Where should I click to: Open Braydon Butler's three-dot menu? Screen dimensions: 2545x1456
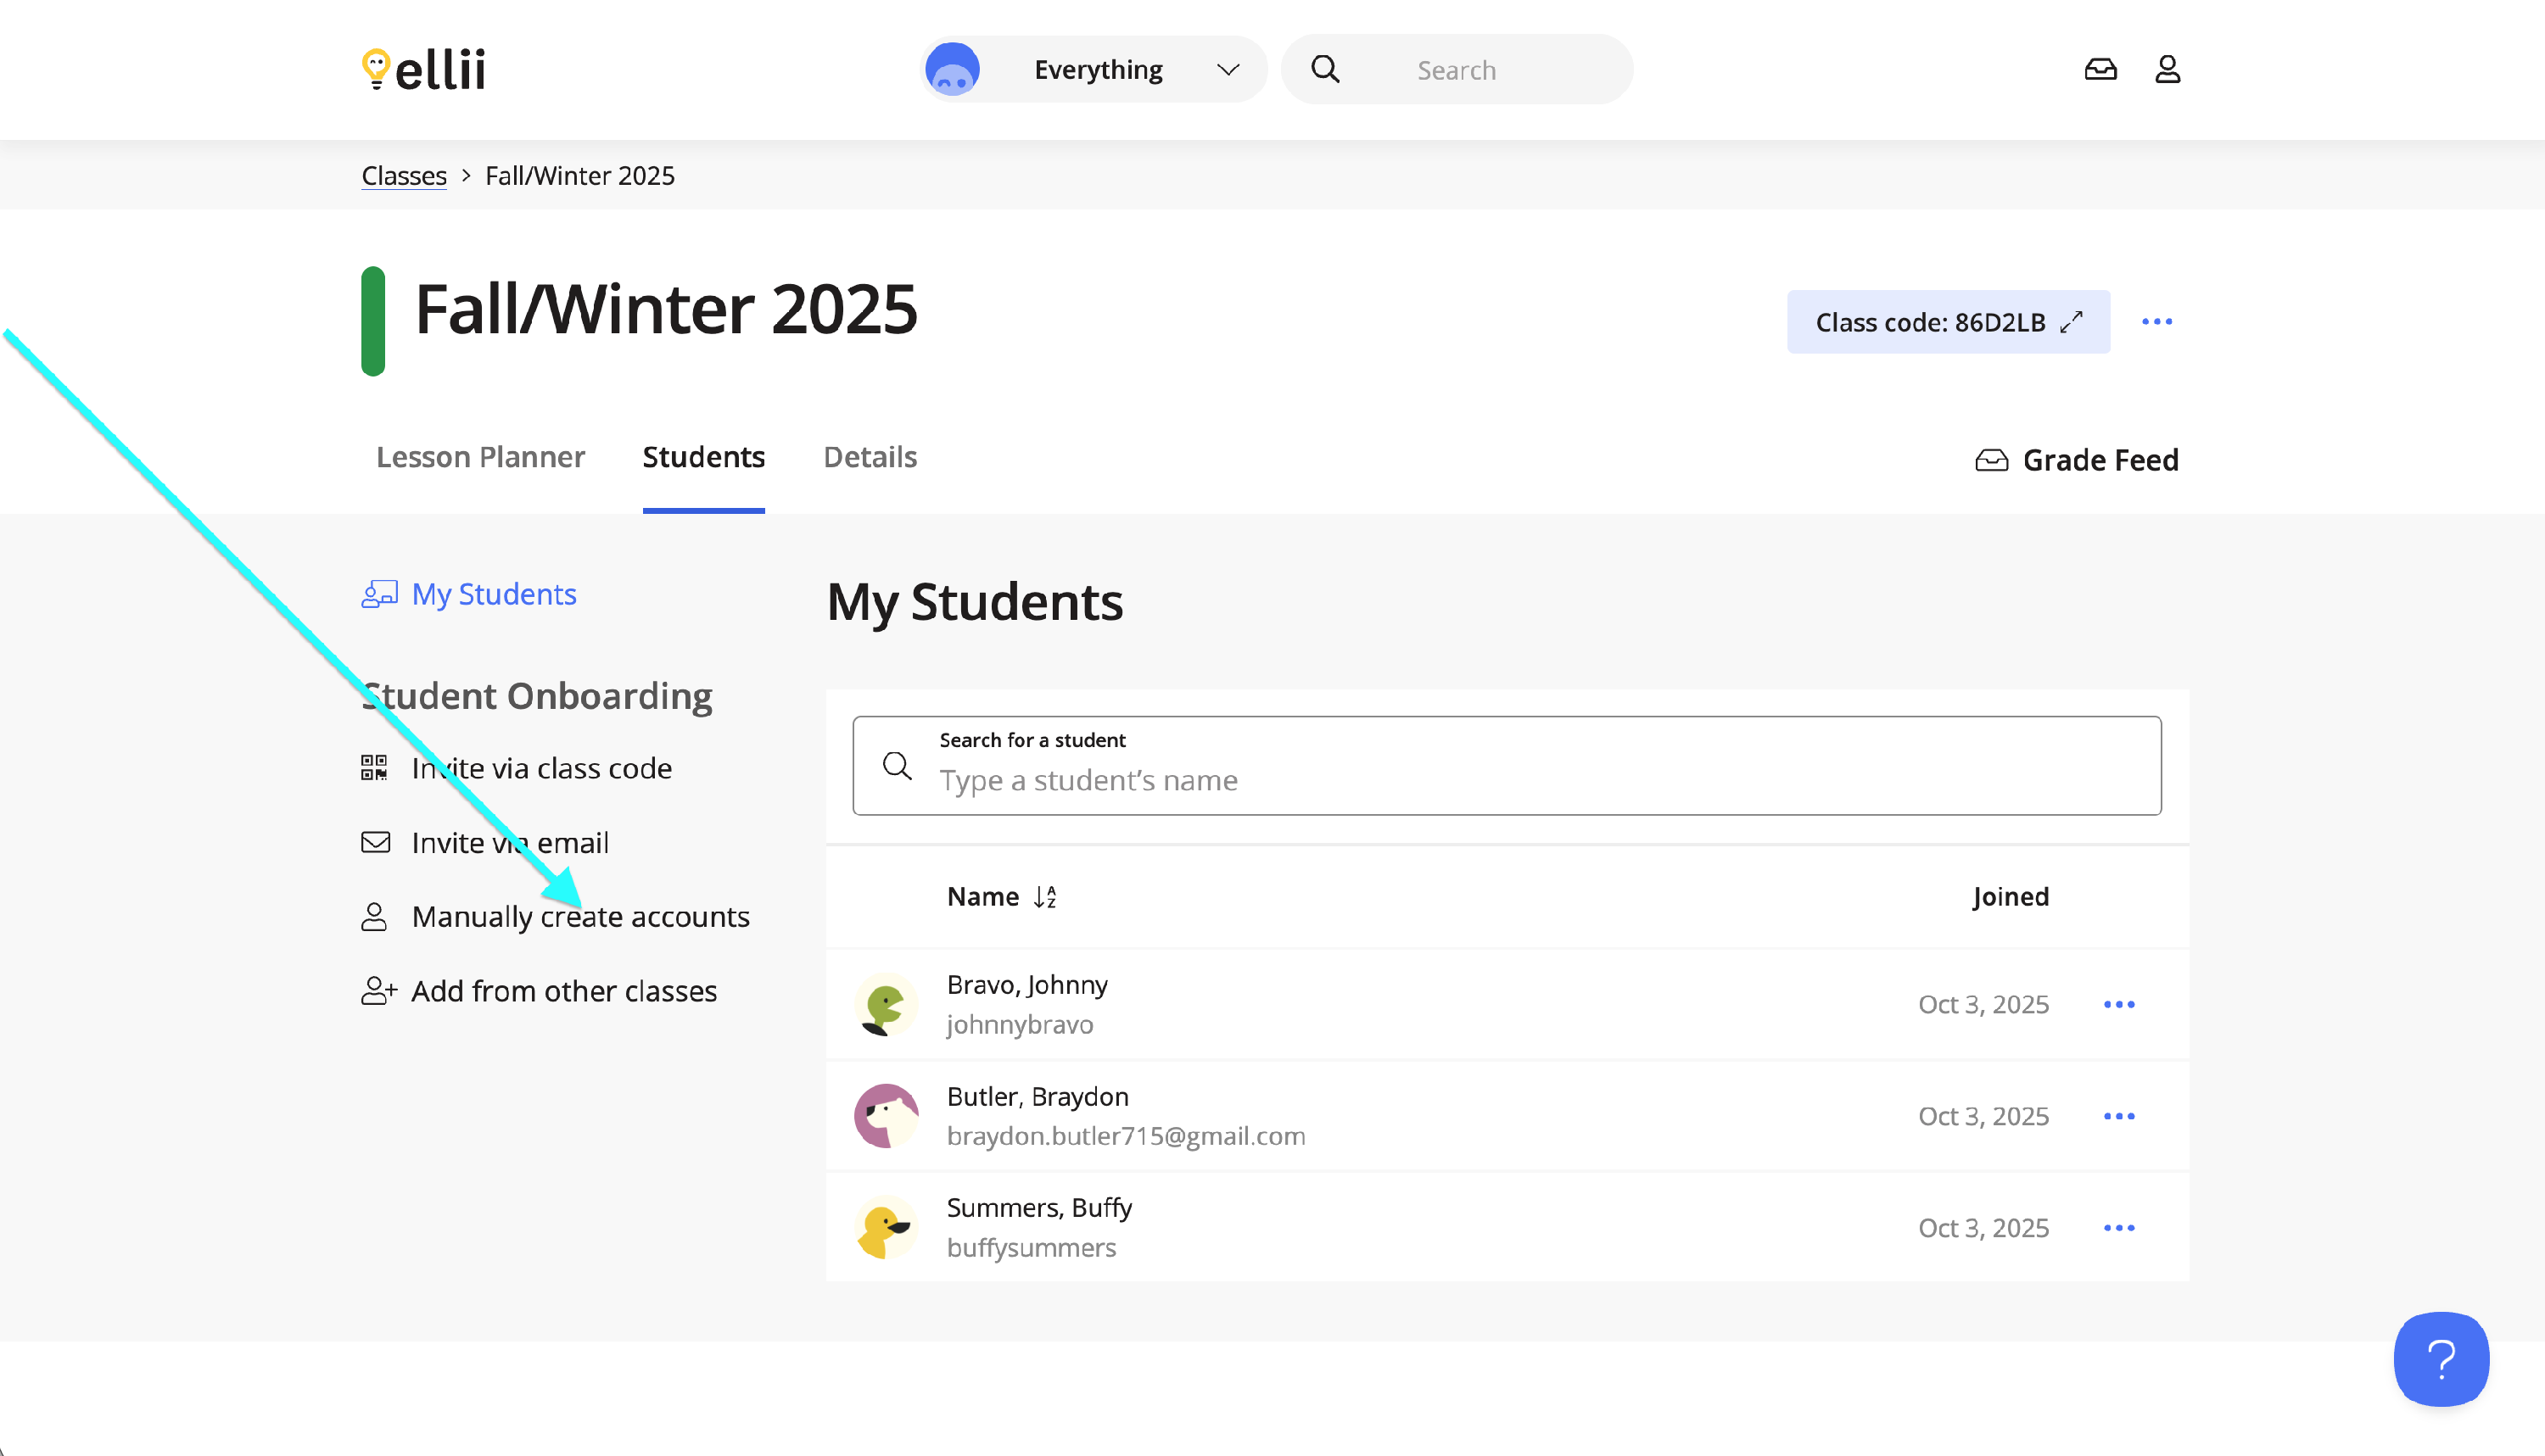[x=2117, y=1116]
